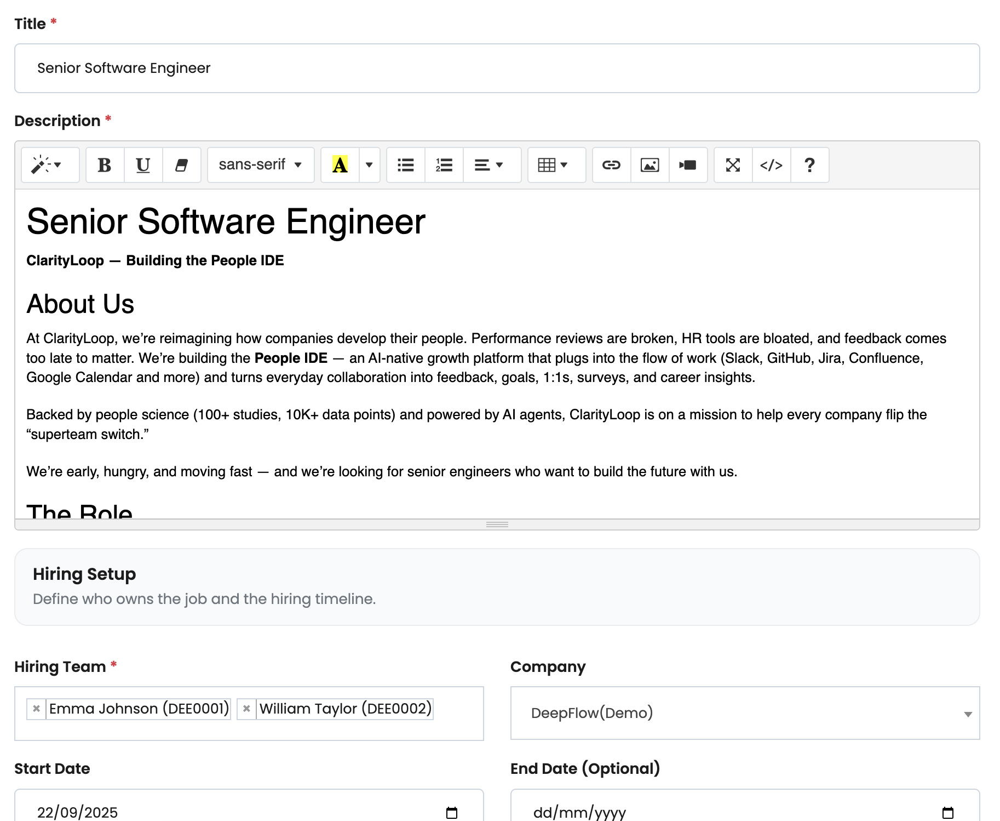Click the insert link icon
1000x821 pixels.
(x=612, y=165)
